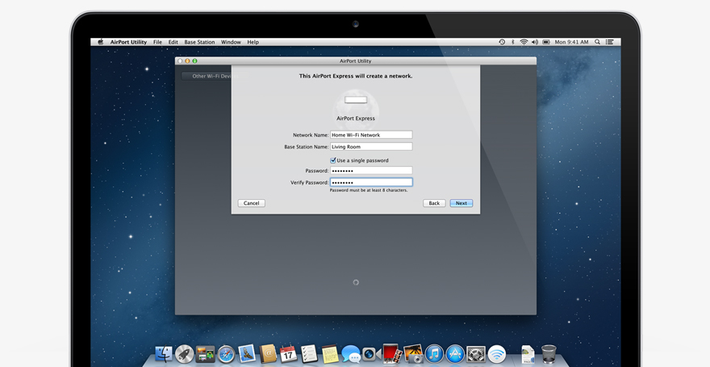Open Messages speech bubble icon
Image resolution: width=710 pixels, height=367 pixels.
[x=351, y=354]
